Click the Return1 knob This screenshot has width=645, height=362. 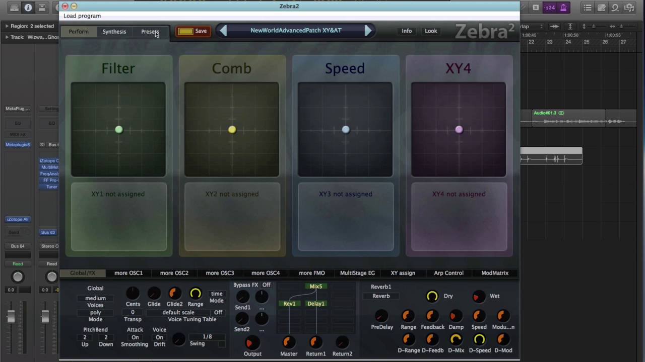coord(315,342)
